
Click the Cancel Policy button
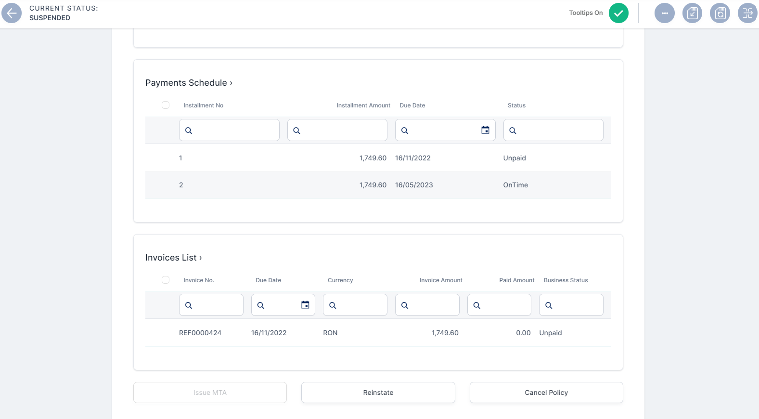[546, 393]
